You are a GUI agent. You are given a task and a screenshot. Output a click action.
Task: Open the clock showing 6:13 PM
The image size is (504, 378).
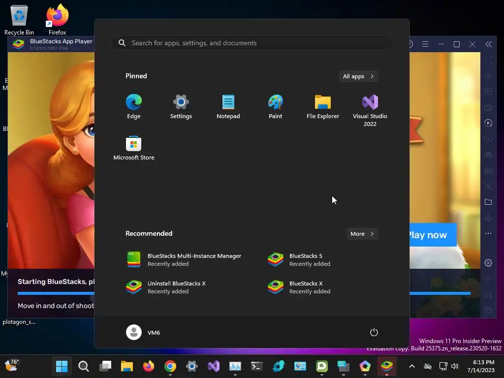[481, 366]
